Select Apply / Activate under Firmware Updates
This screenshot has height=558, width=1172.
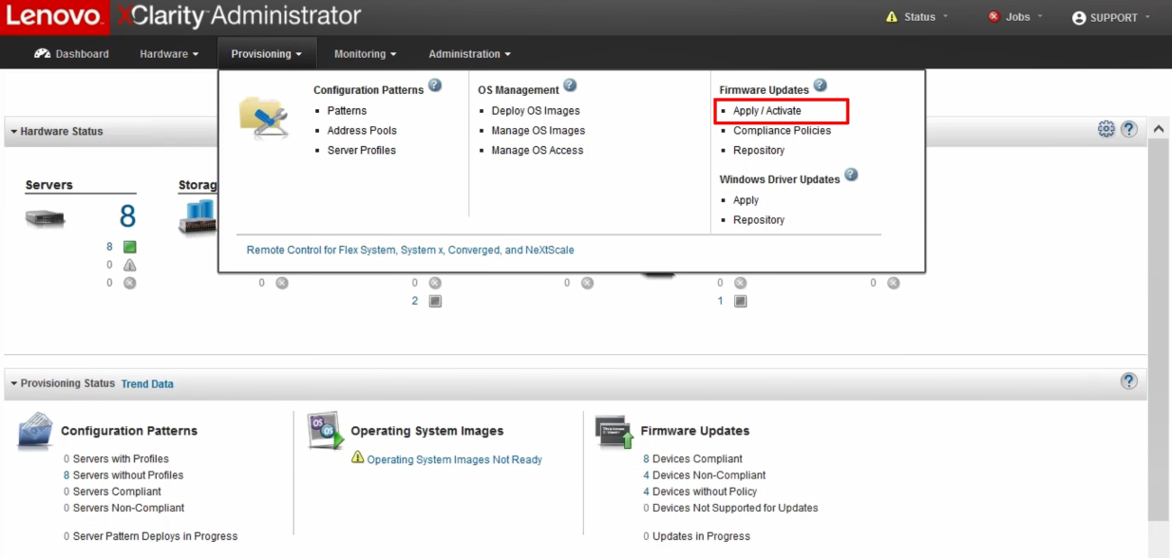point(767,111)
